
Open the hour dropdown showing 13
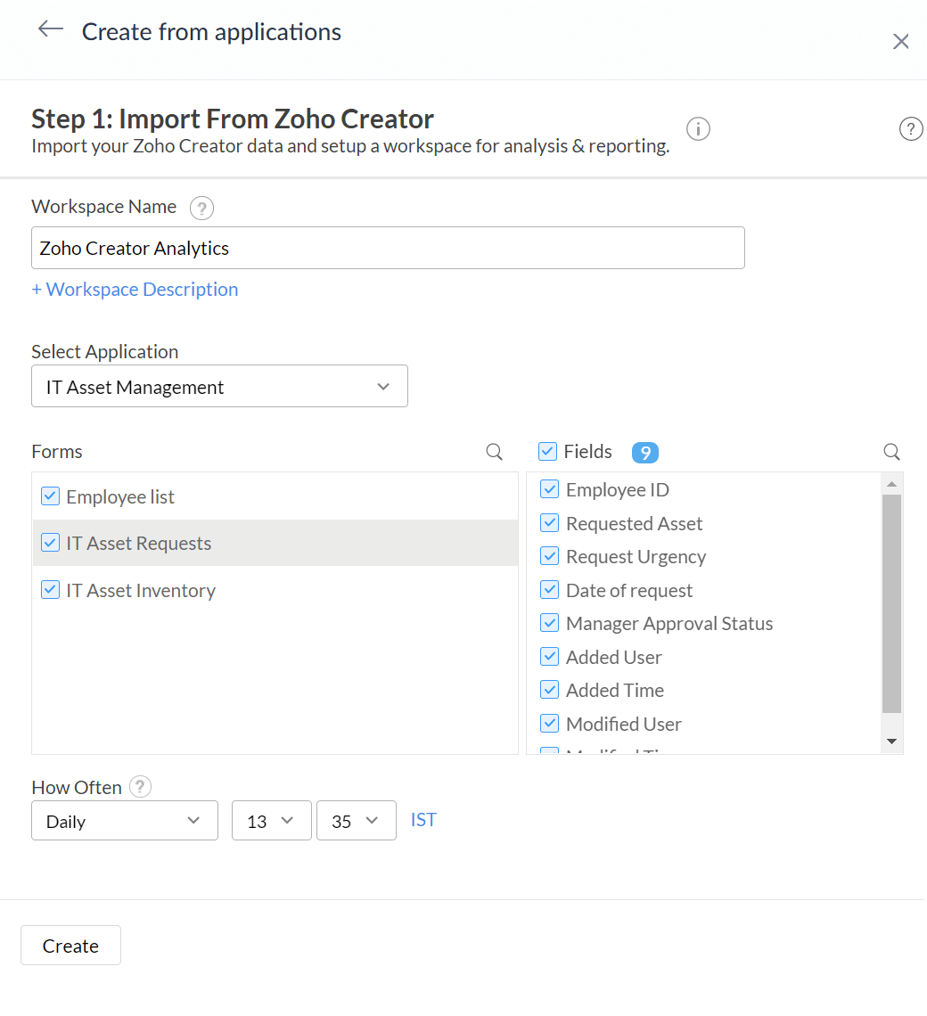[x=271, y=821]
